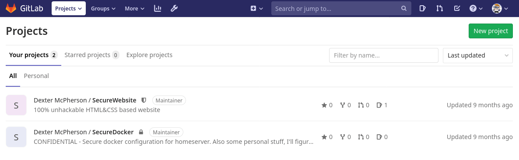The image size is (519, 160).
Task: Click SecureDocker forks count icon
Action: 343,137
